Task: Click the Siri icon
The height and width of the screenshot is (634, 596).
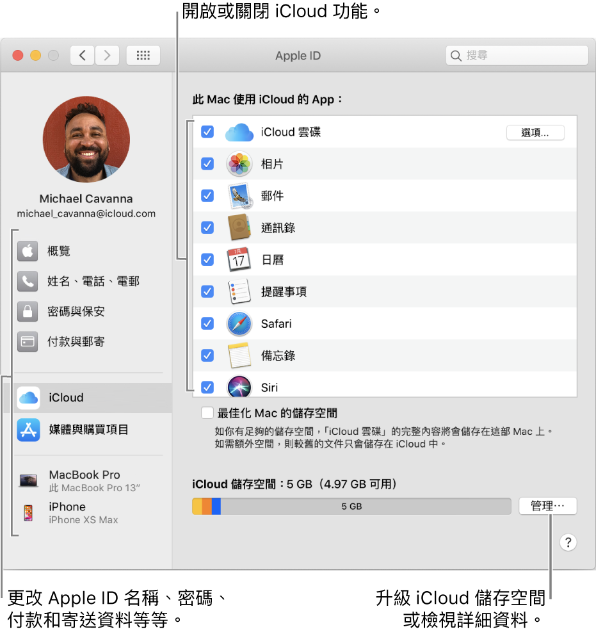Action: (239, 386)
